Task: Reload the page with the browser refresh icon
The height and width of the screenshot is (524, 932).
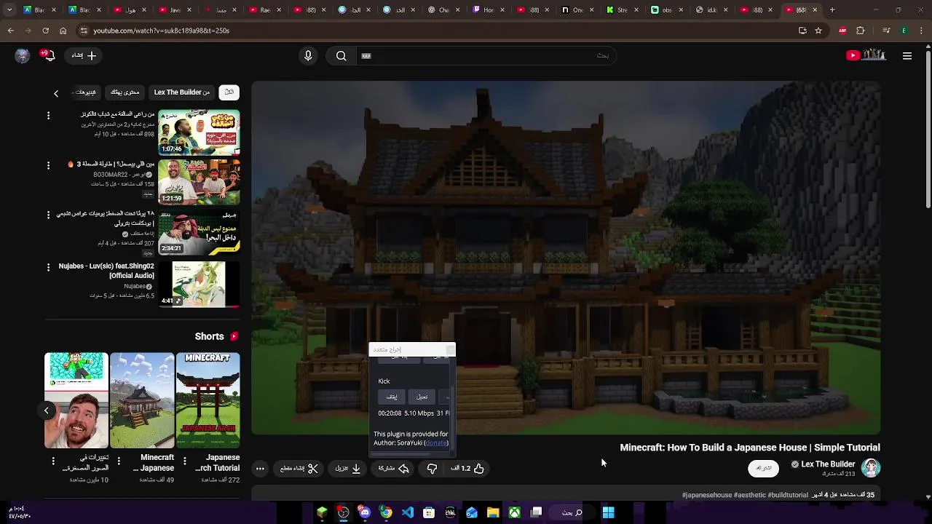Action: click(x=45, y=31)
